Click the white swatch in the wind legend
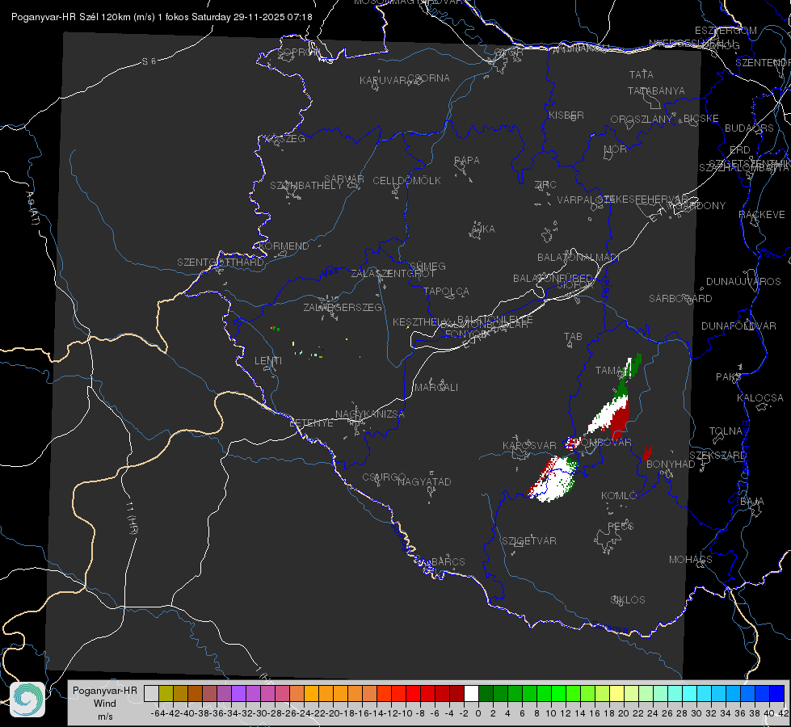 pyautogui.click(x=471, y=693)
